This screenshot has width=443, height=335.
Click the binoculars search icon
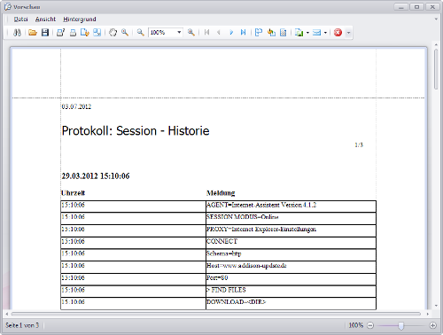click(x=17, y=33)
